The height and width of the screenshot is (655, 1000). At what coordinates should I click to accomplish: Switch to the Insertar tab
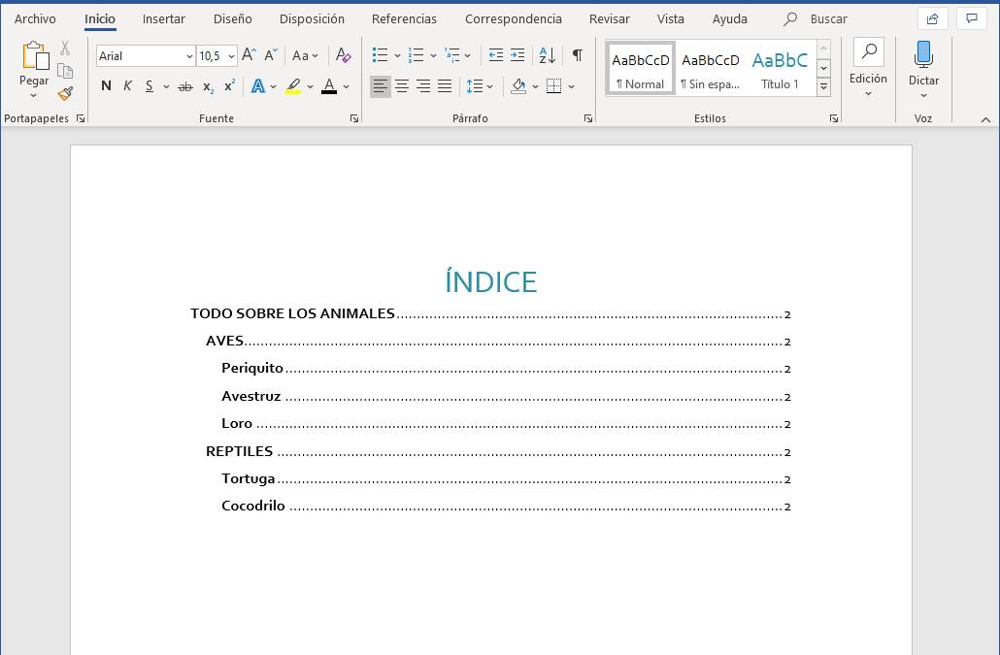click(164, 19)
